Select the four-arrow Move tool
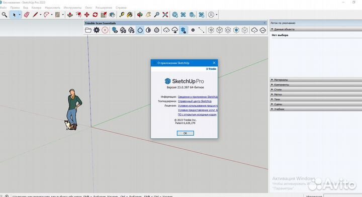362x197 pixels. tap(87, 15)
